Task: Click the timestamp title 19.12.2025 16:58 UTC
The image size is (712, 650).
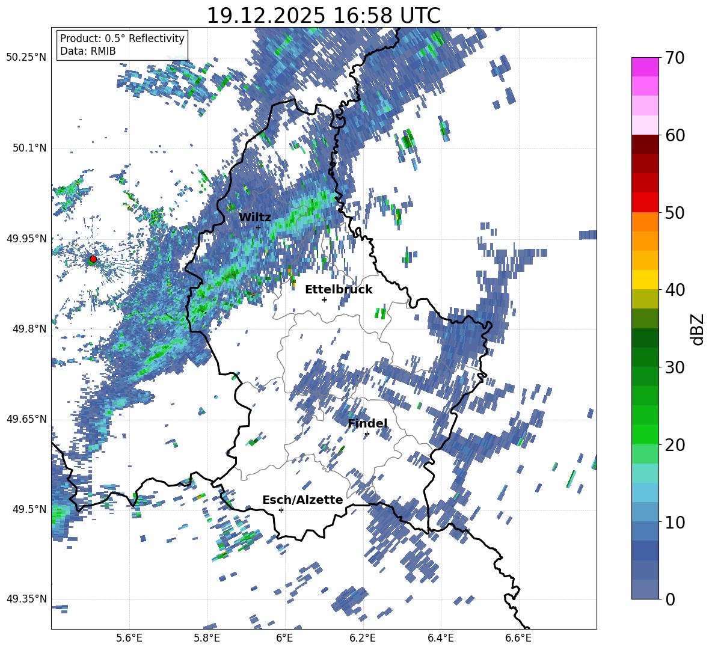Action: coord(324,16)
